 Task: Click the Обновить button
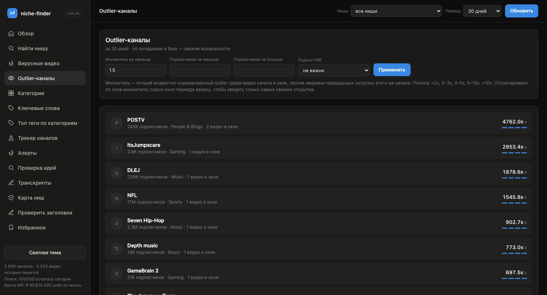(521, 11)
